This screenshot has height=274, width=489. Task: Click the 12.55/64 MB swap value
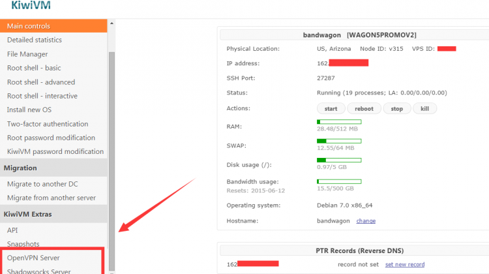pos(336,148)
